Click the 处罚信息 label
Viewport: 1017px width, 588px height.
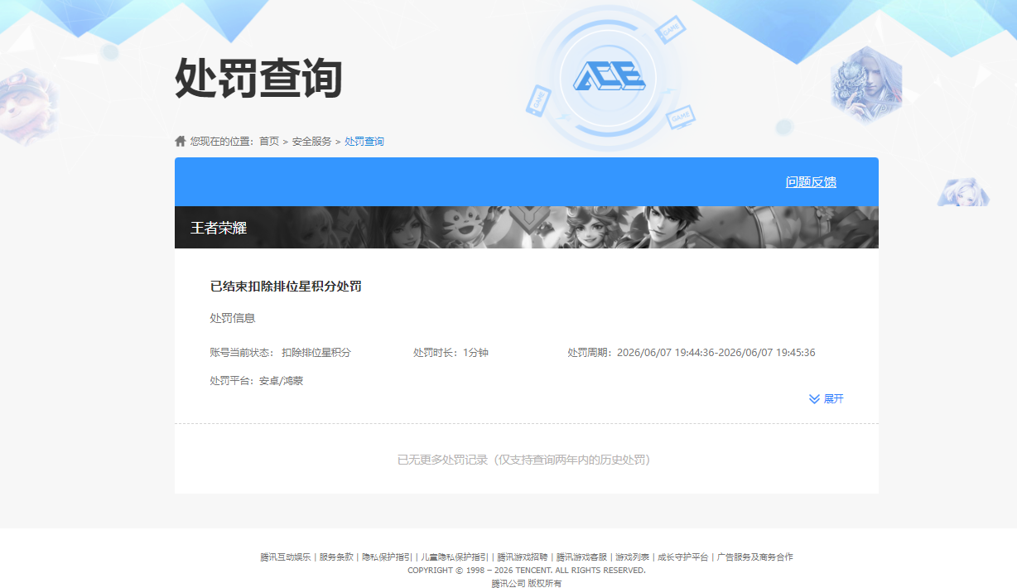[233, 318]
